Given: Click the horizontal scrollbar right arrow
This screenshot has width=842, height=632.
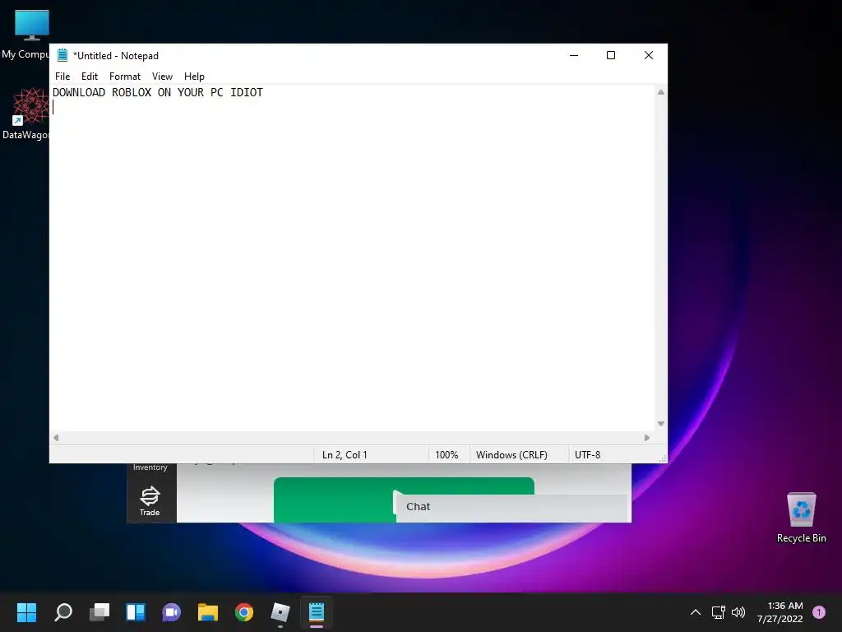Looking at the screenshot, I should click(x=647, y=438).
